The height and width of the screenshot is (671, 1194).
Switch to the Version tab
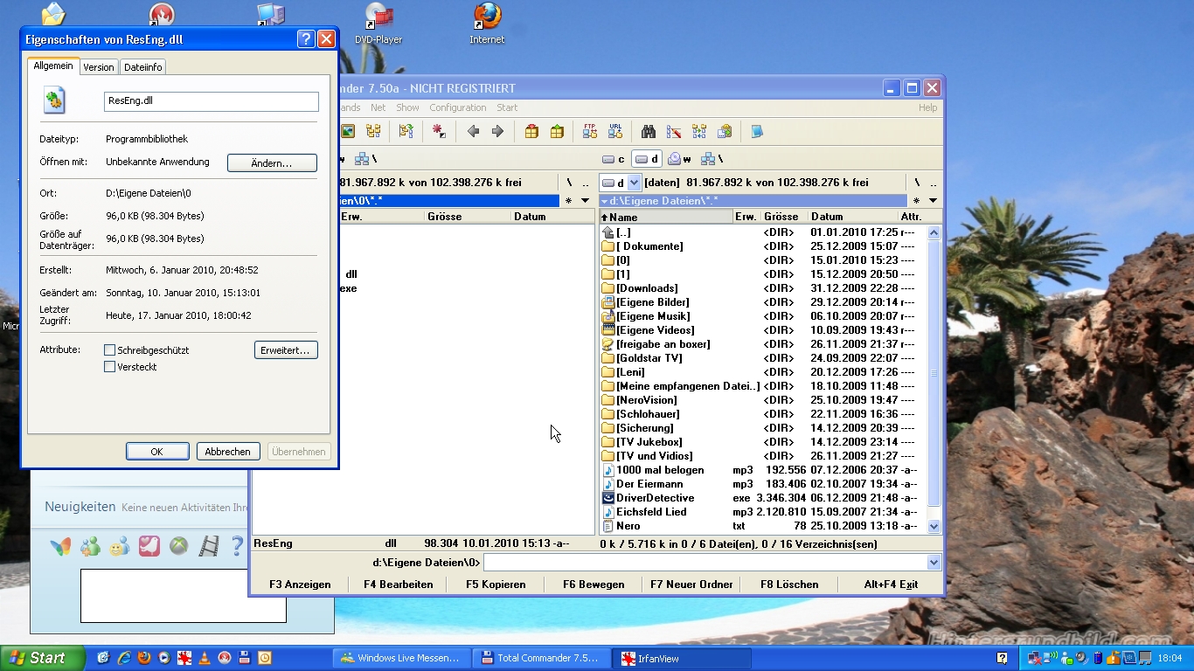click(99, 67)
